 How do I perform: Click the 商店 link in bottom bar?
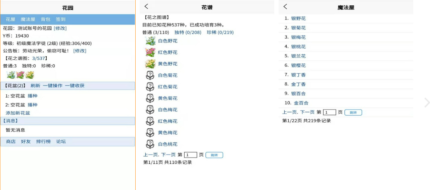point(11,141)
